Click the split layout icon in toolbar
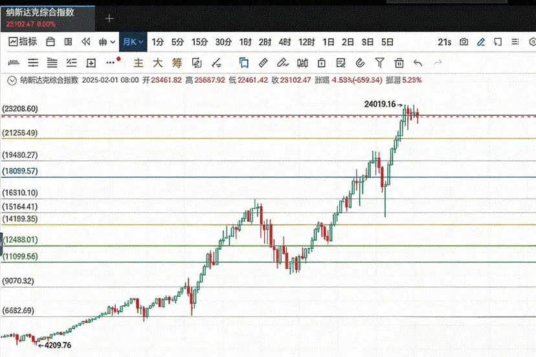The image size is (536, 357). (x=69, y=41)
